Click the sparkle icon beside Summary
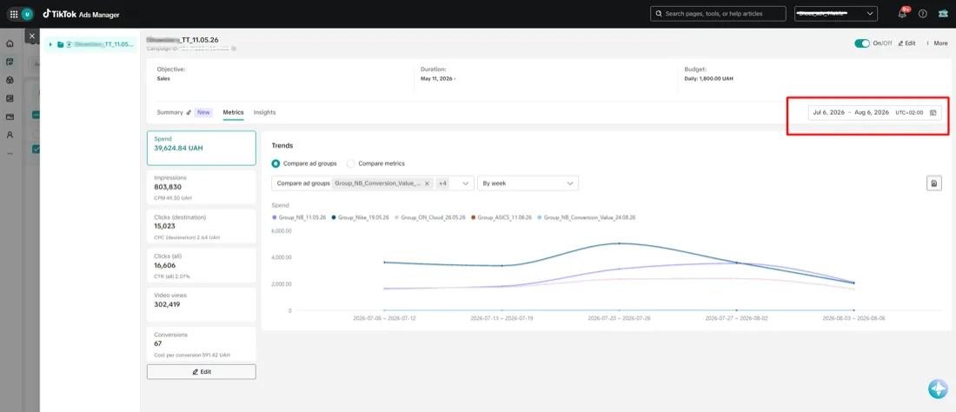This screenshot has width=956, height=412. coord(189,113)
